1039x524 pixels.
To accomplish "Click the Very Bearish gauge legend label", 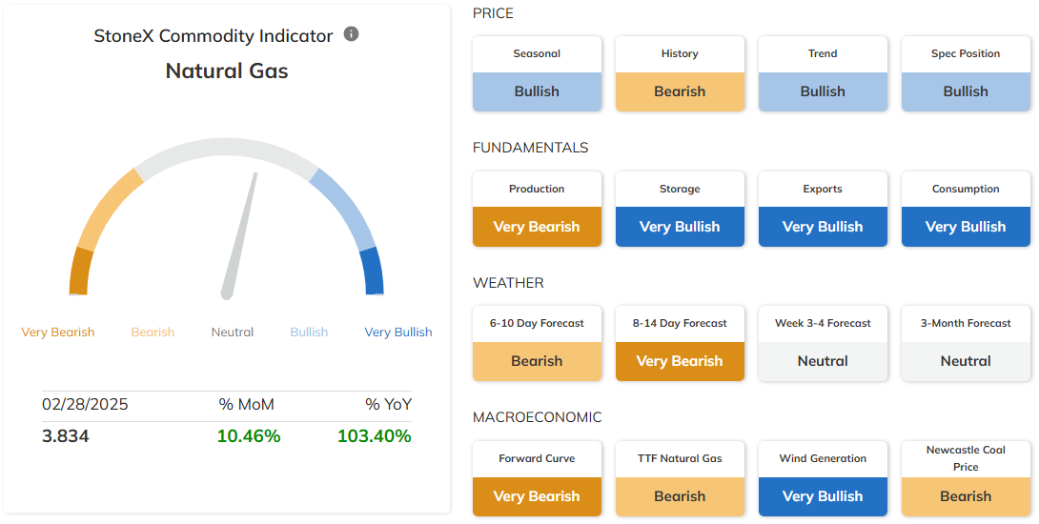I will pyautogui.click(x=57, y=332).
